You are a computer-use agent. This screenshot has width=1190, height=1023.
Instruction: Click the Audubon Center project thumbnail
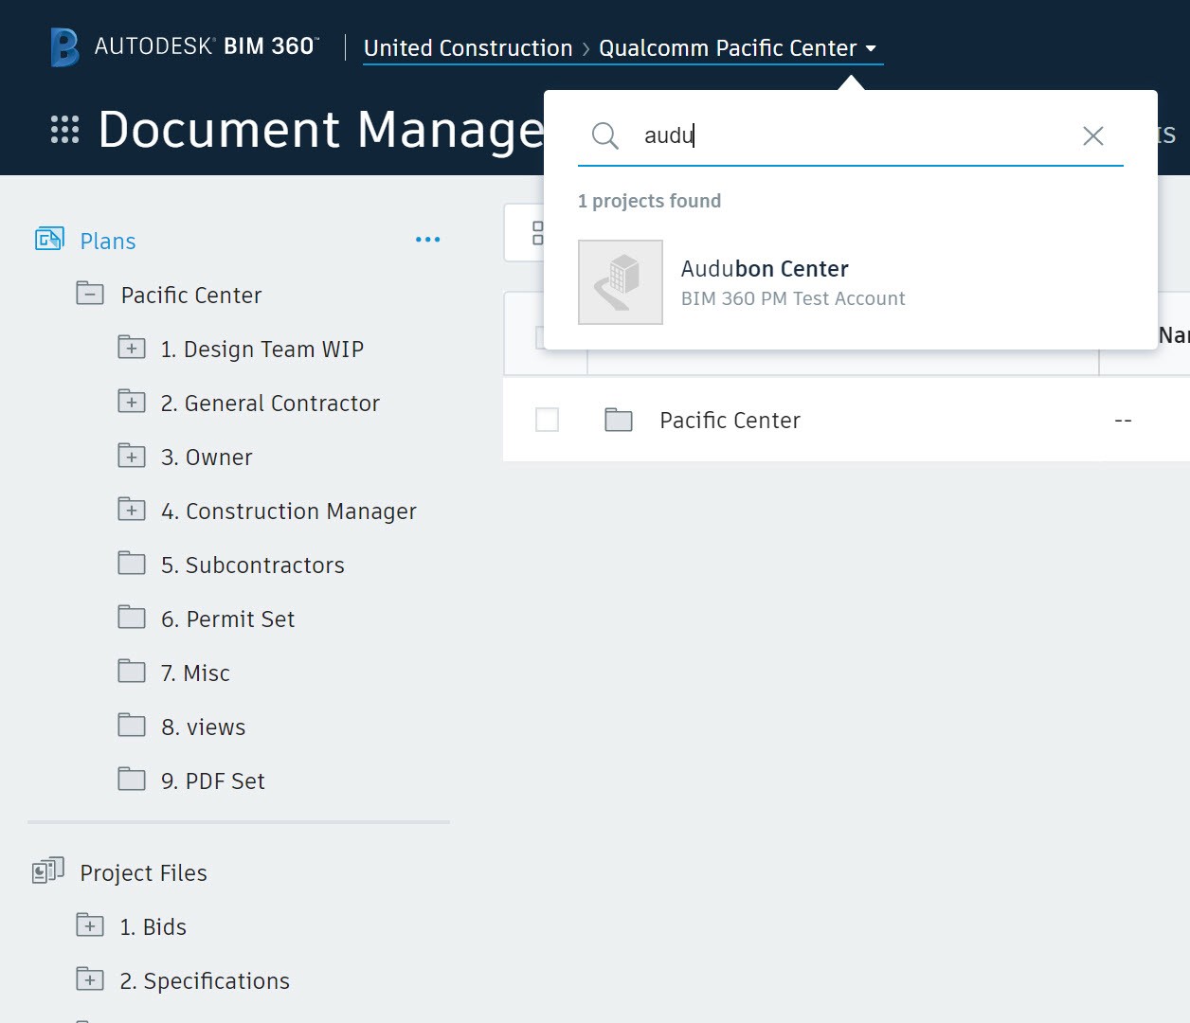coord(621,282)
